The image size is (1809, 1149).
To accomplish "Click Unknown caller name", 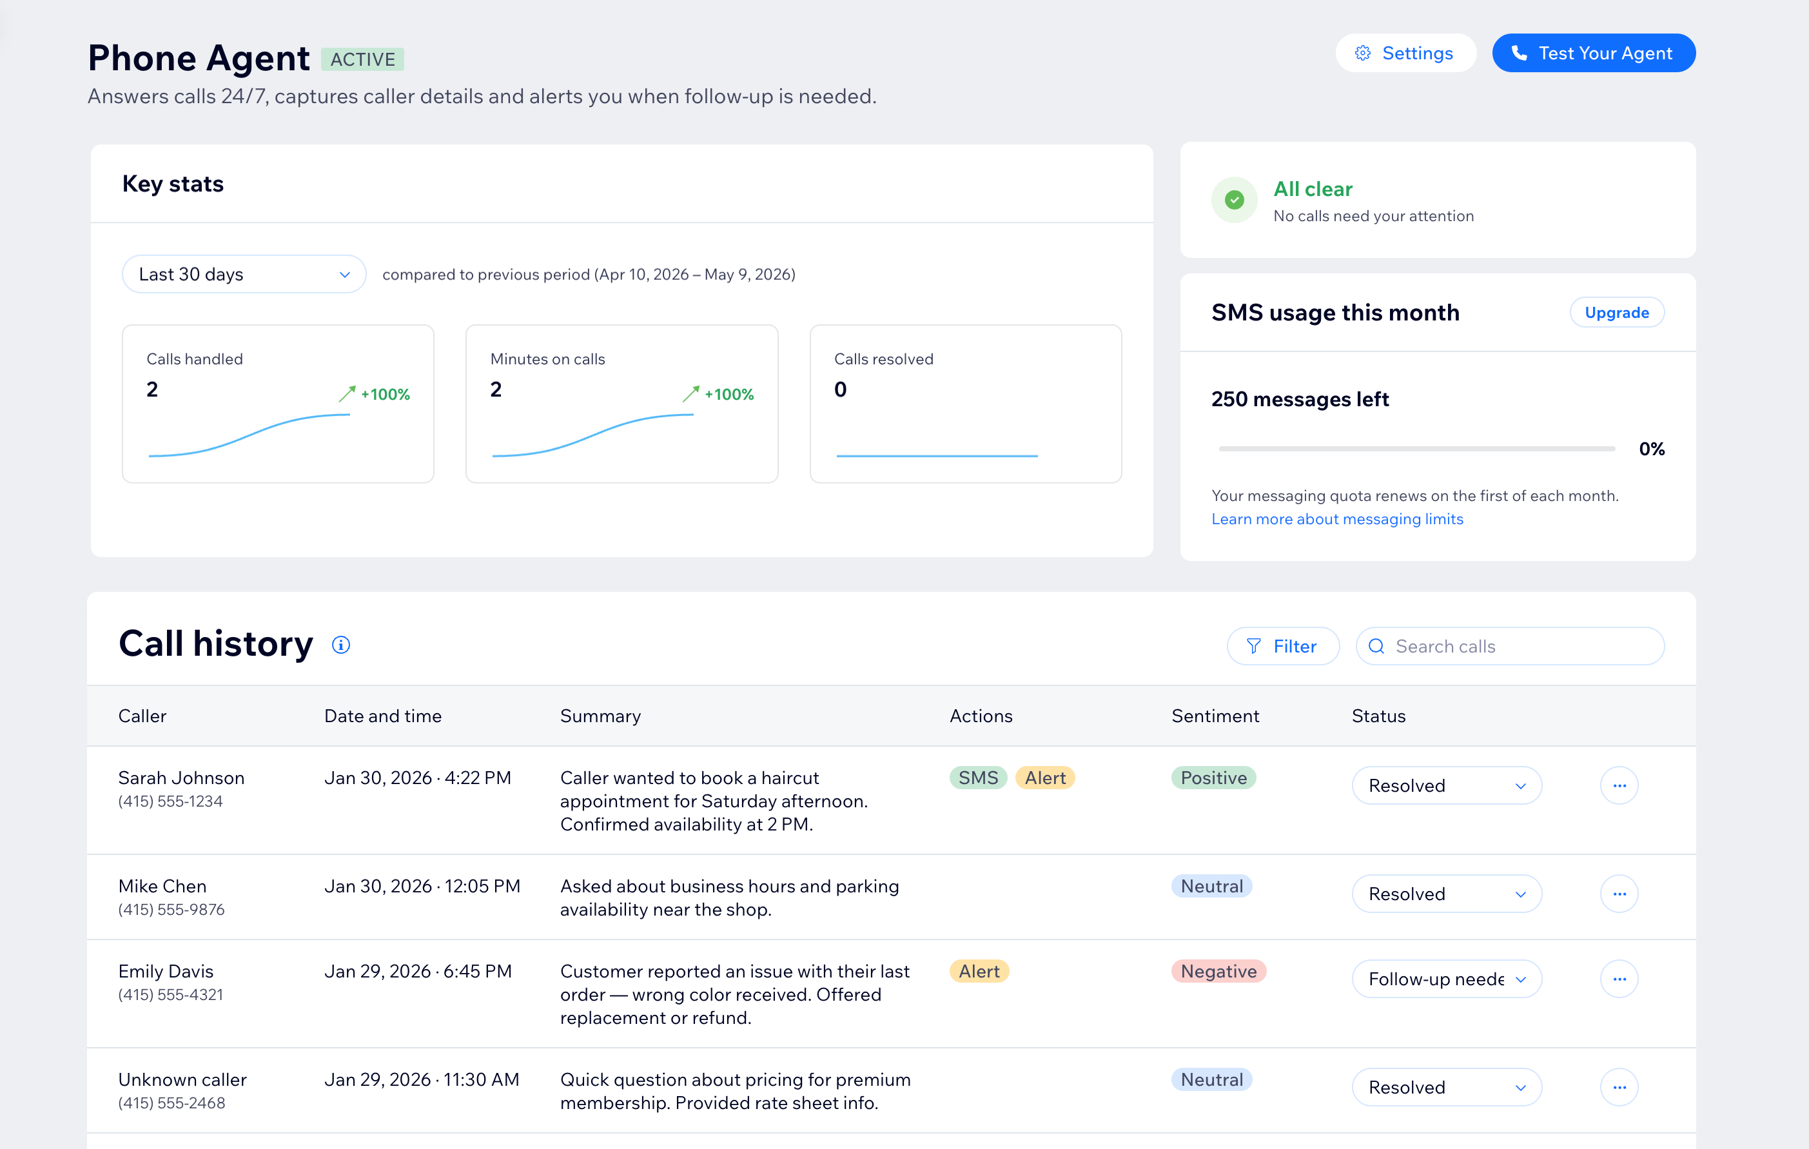I will click(x=182, y=1079).
